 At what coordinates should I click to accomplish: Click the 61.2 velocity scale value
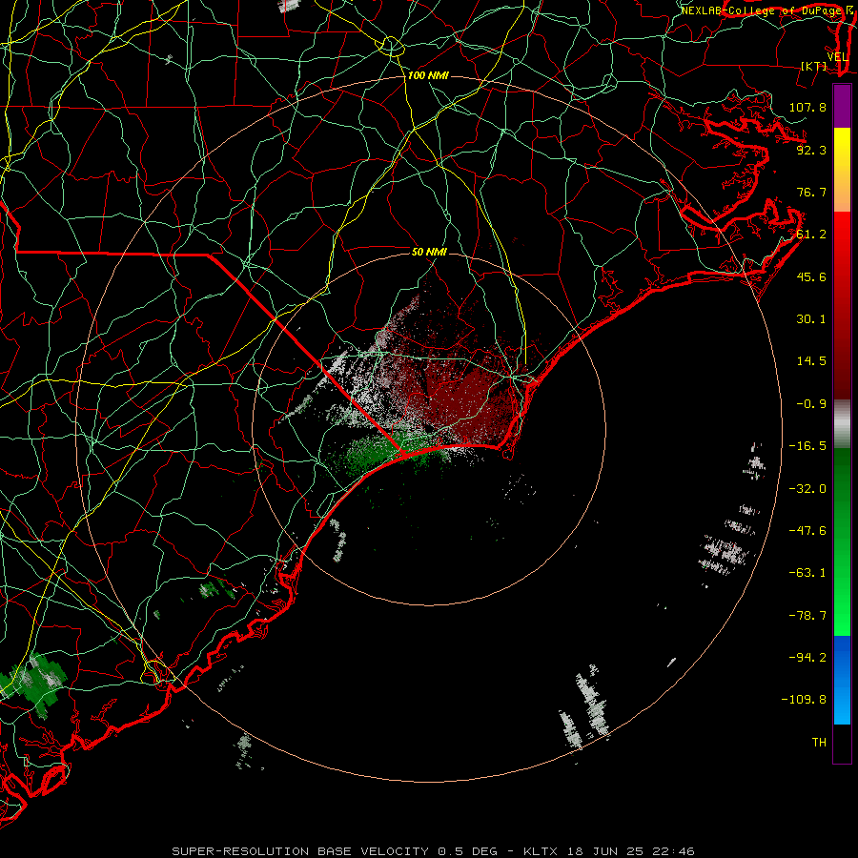tap(811, 235)
